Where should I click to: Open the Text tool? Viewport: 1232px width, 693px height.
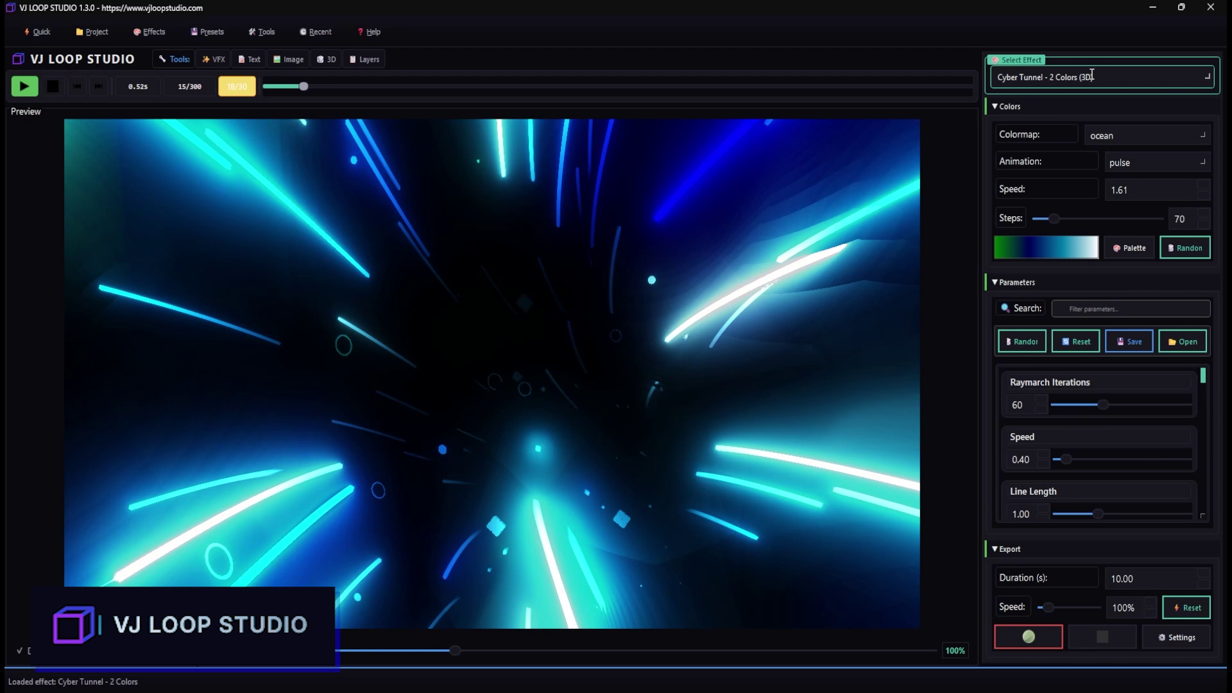pos(249,58)
